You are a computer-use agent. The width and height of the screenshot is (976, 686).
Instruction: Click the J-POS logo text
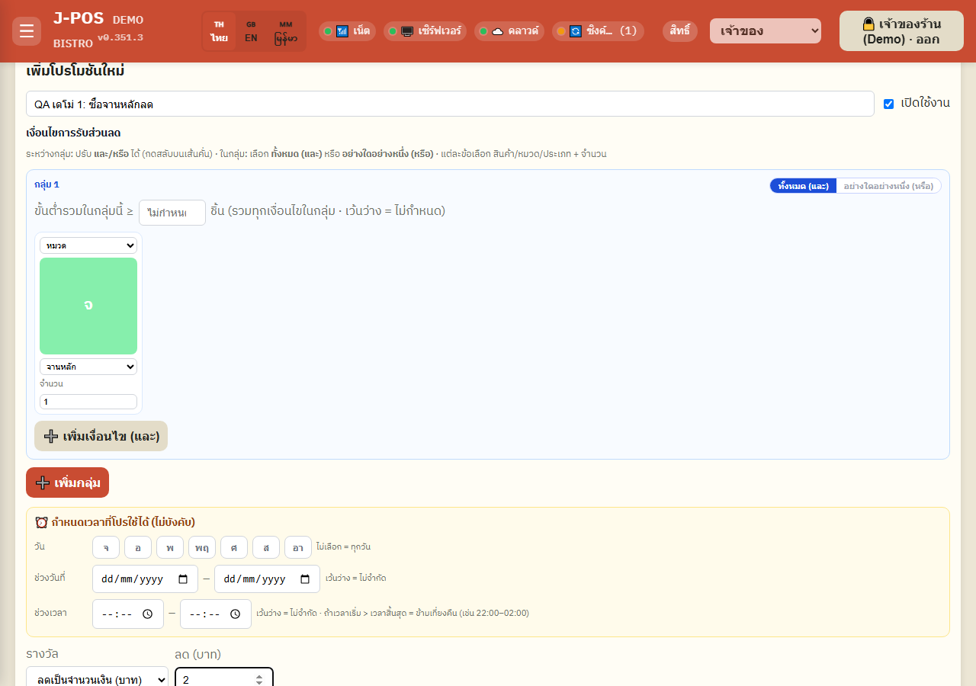[x=79, y=18]
